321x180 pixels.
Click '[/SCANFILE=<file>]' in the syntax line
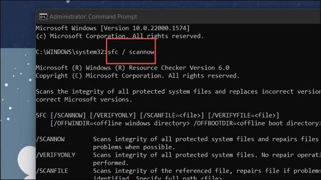pos(172,116)
